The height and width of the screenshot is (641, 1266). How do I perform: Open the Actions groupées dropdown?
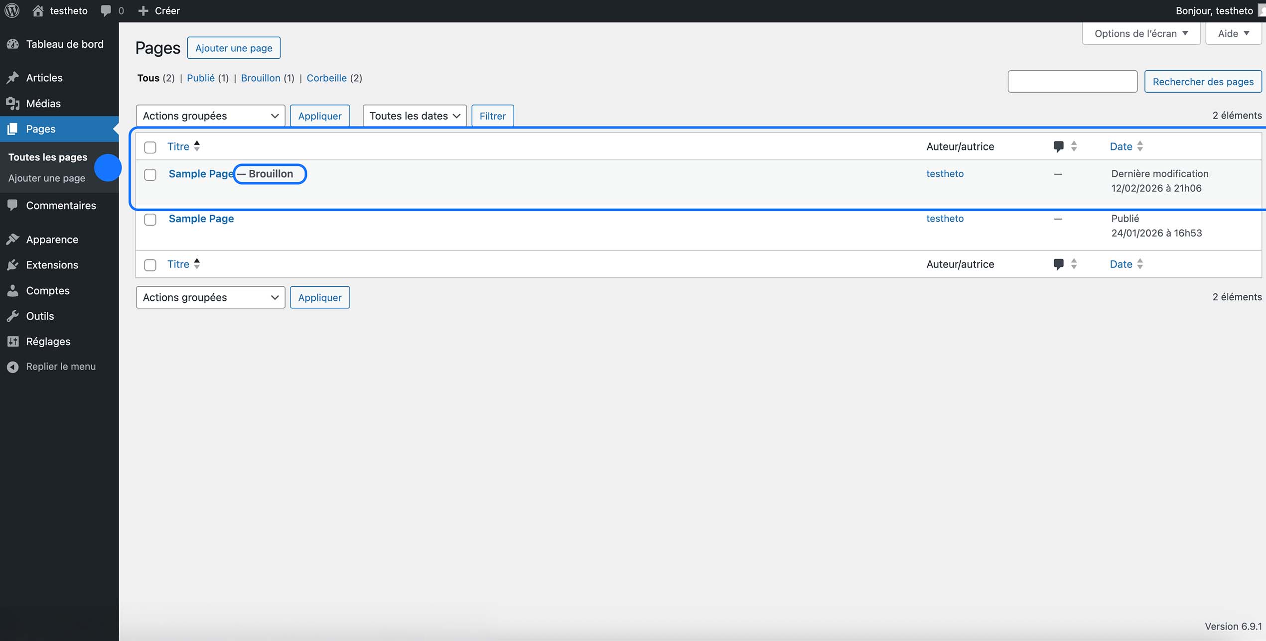210,116
